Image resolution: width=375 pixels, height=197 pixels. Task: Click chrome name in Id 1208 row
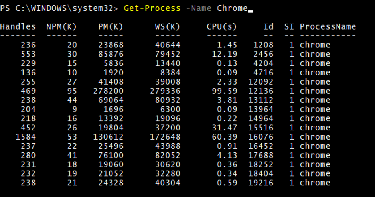tap(315, 45)
